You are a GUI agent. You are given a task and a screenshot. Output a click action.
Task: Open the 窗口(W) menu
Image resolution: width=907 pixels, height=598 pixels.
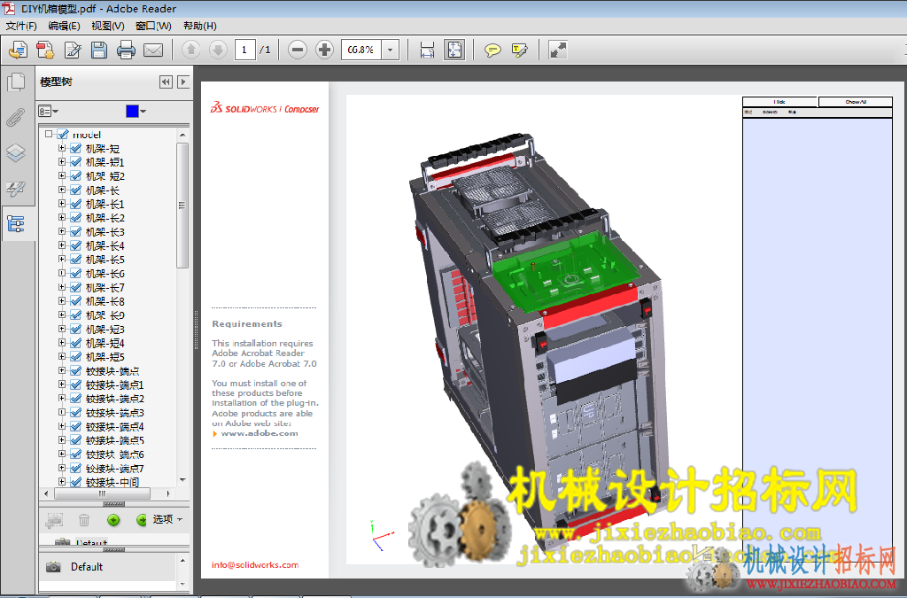point(153,26)
